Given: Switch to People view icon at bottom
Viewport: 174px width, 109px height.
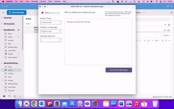Looking at the screenshot, I should pyautogui.click(x=15, y=96).
